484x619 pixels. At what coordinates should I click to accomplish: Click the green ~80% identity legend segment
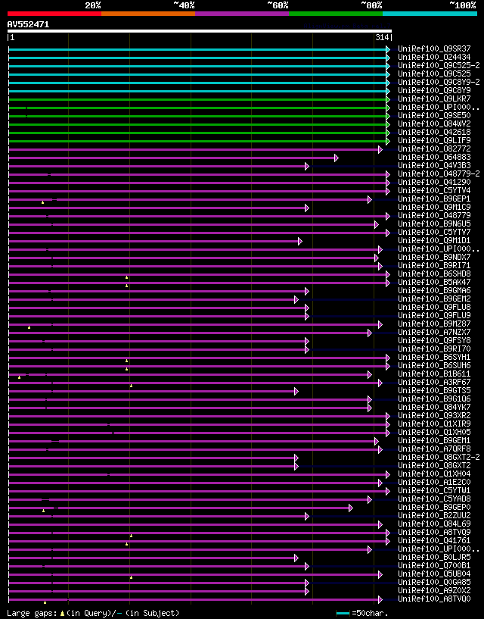click(336, 14)
